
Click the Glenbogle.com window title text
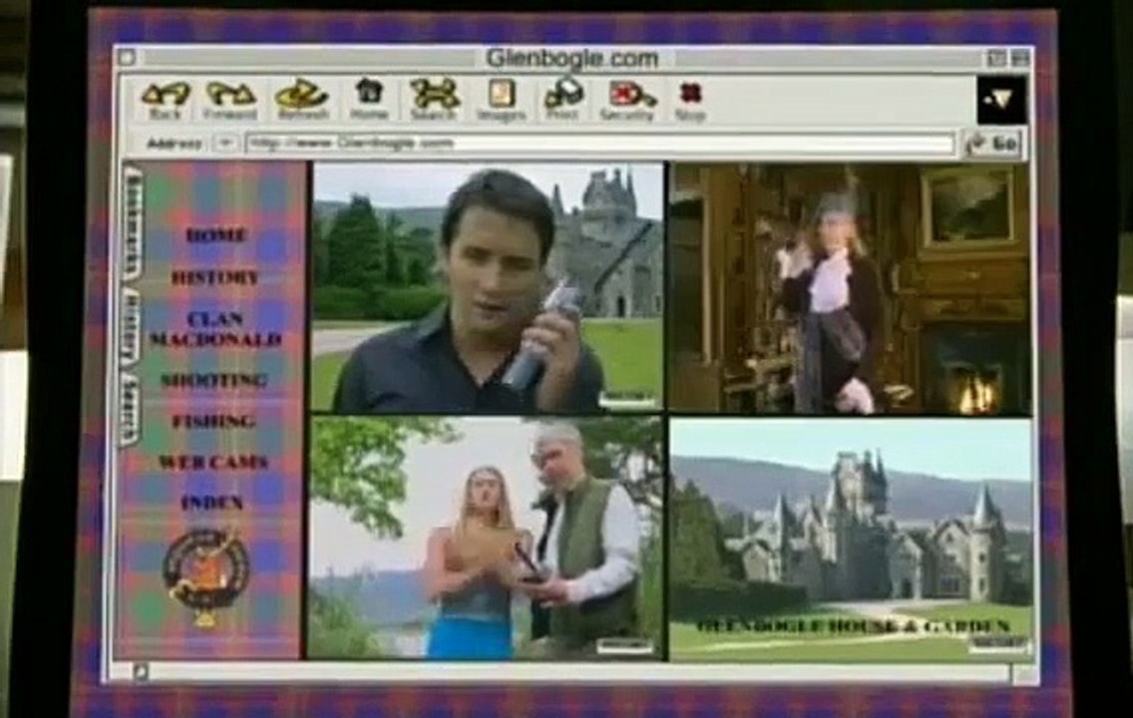pos(571,58)
